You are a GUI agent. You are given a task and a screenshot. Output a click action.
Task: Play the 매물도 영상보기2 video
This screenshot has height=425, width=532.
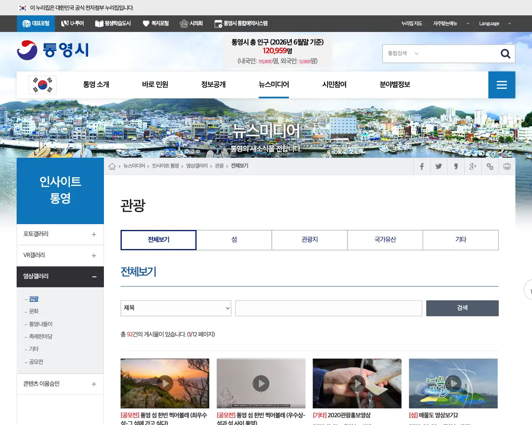tap(453, 383)
